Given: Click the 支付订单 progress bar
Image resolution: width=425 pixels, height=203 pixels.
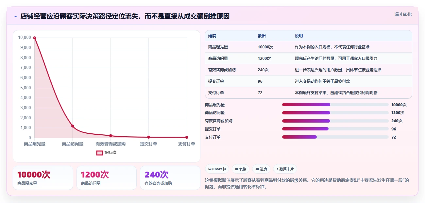Looking at the screenshot, I should (335, 137).
